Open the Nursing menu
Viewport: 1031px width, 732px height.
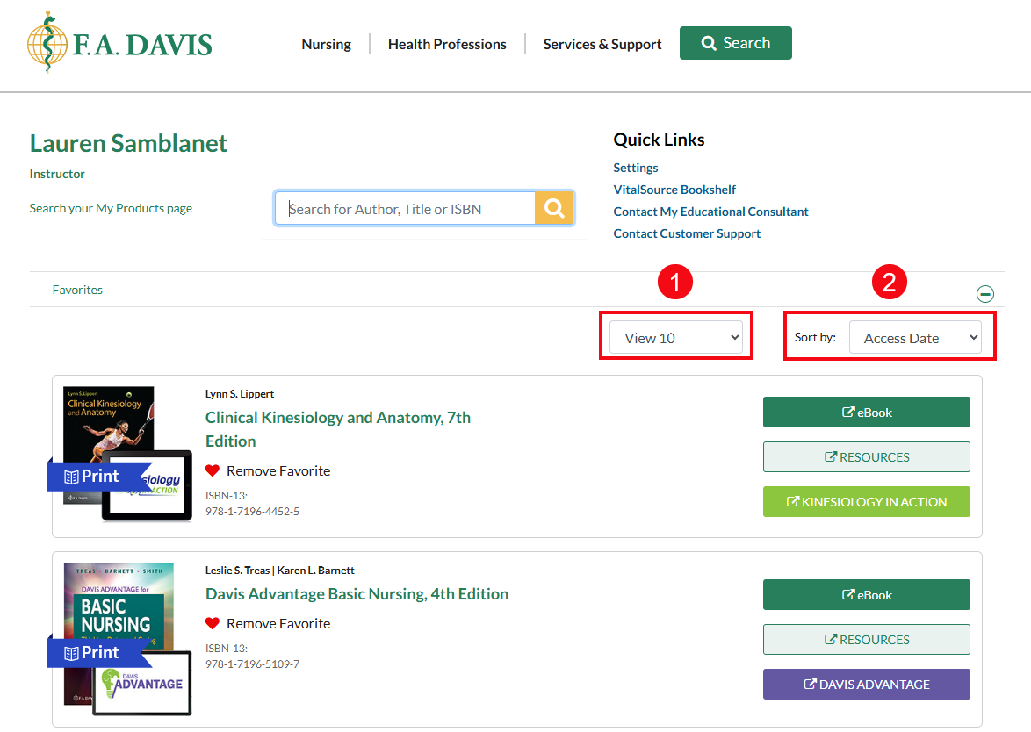(326, 44)
